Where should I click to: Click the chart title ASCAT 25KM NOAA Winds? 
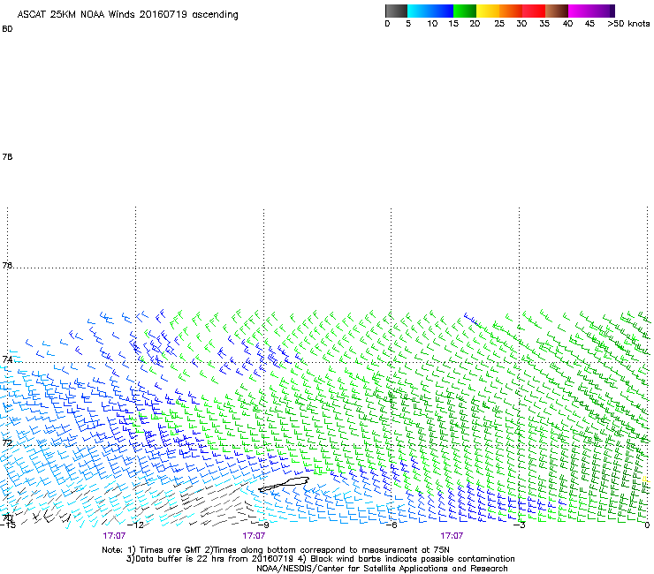pos(77,14)
